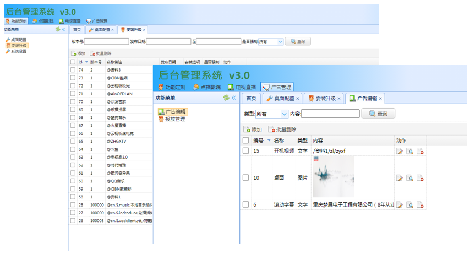Preview the 桌面 ad with magnifier icon
Screen dimensions: 475x254
click(410, 178)
